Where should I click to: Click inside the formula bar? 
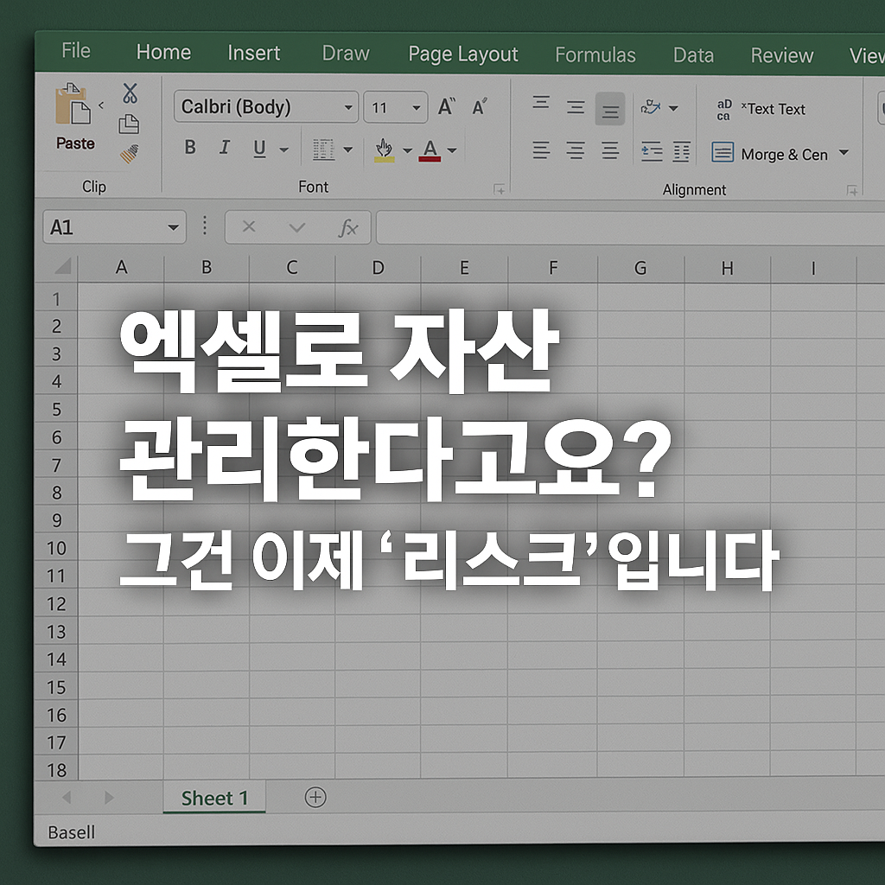[630, 228]
